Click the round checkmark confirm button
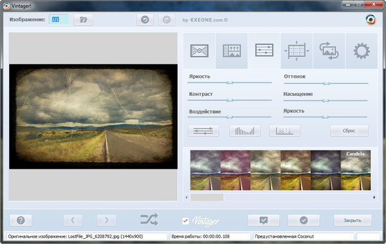This screenshot has height=244, width=386. [304, 220]
